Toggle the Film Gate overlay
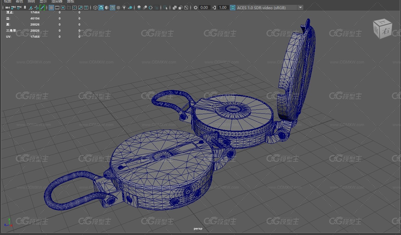 coord(57,8)
